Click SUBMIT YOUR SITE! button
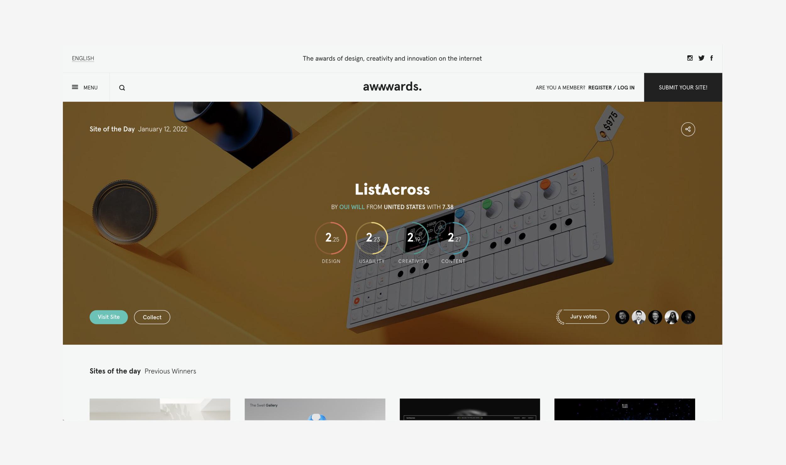The height and width of the screenshot is (465, 786). tap(683, 87)
